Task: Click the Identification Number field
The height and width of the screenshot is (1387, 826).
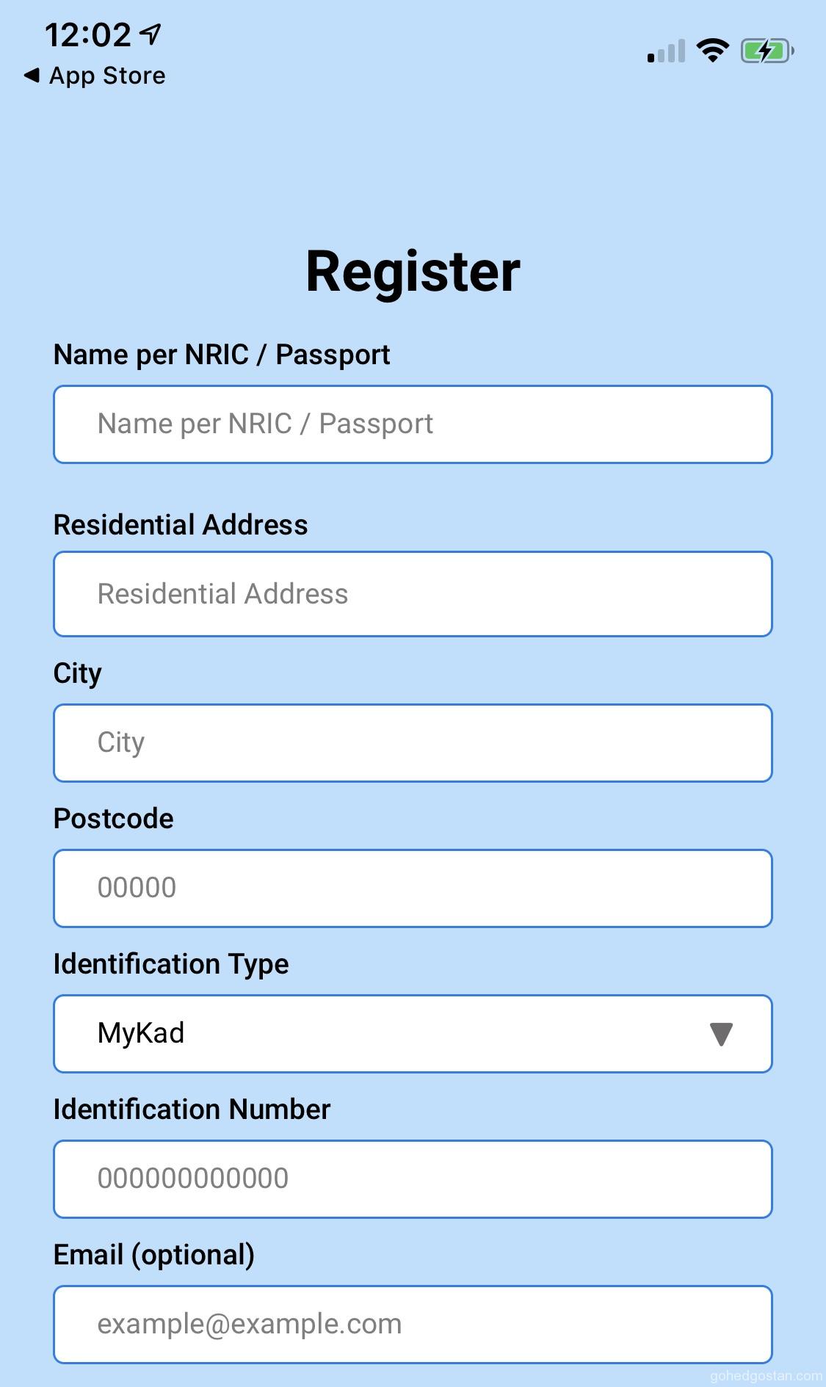Action: click(x=412, y=1179)
